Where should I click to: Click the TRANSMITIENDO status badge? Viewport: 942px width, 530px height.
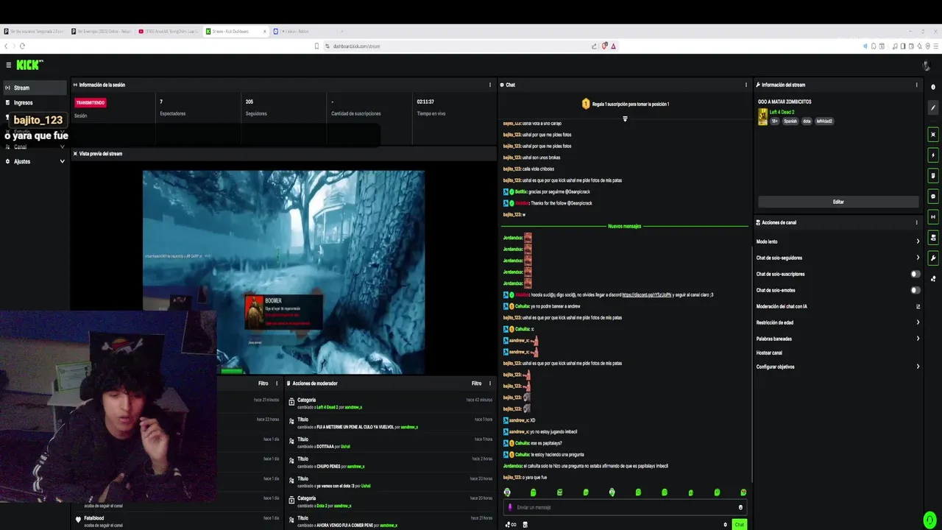point(91,102)
